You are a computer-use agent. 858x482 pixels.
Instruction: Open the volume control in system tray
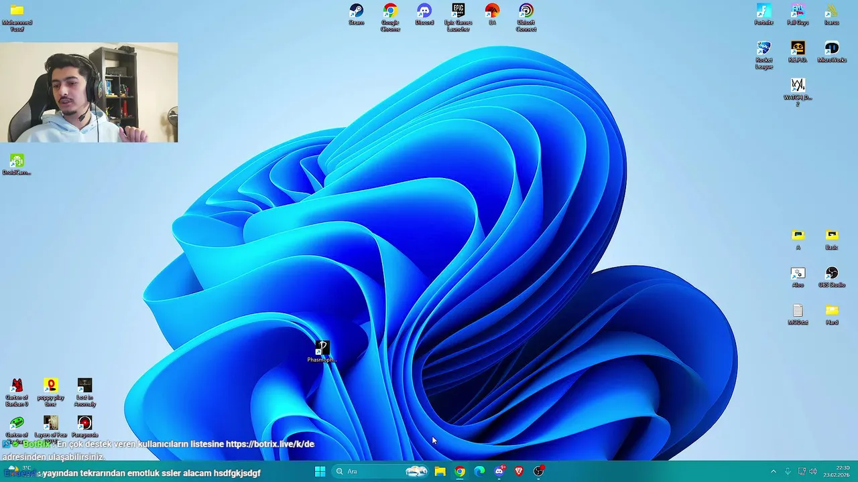(x=813, y=471)
